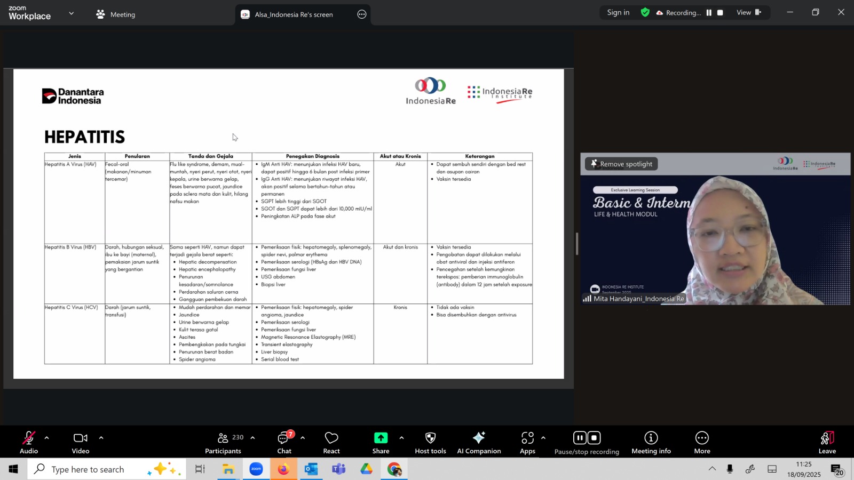Viewport: 854px width, 480px height.
Task: Switch to the Meeting tab
Action: pos(116,14)
